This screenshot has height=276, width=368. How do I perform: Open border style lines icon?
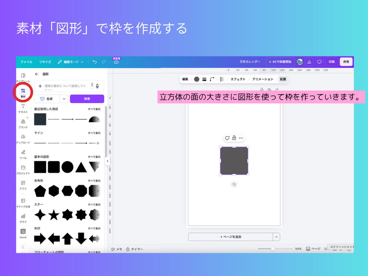point(204,79)
